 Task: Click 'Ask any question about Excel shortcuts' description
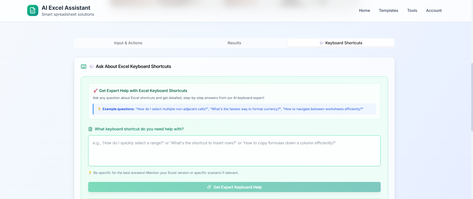pos(179,98)
